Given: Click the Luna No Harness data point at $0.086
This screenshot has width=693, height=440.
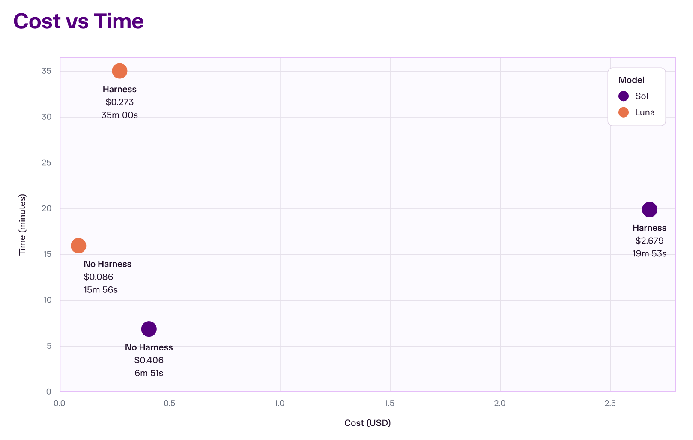Looking at the screenshot, I should tap(78, 246).
